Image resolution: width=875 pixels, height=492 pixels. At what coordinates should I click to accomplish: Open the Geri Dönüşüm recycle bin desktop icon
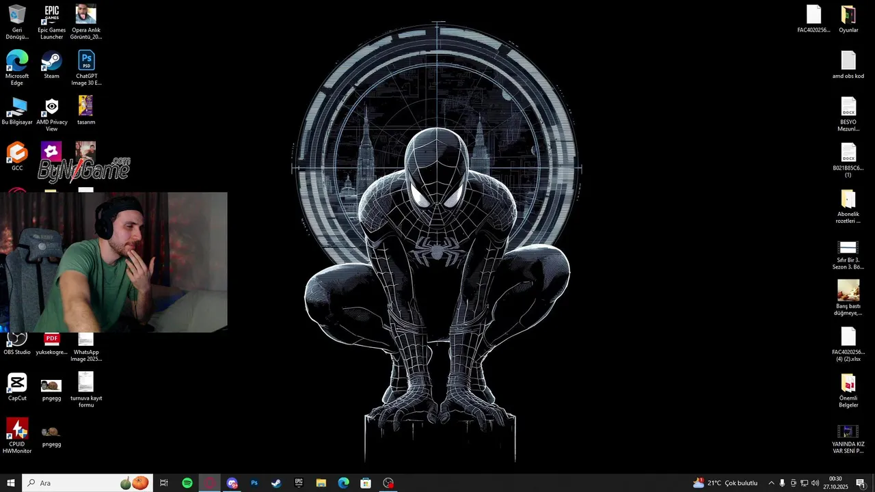[x=17, y=22]
